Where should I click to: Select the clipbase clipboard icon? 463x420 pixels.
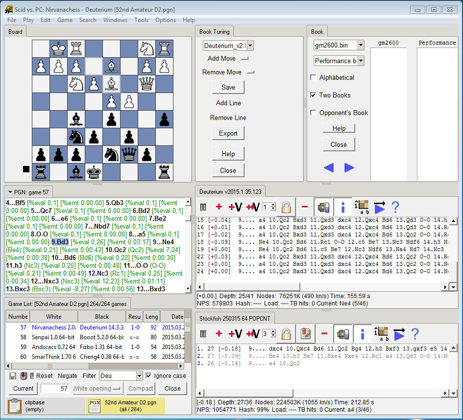pyautogui.click(x=15, y=406)
